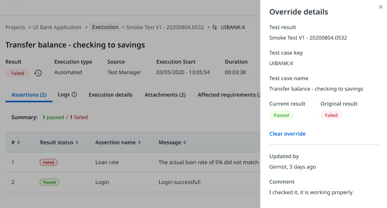Close the Override details panel
The width and height of the screenshot is (387, 208).
coord(380,7)
